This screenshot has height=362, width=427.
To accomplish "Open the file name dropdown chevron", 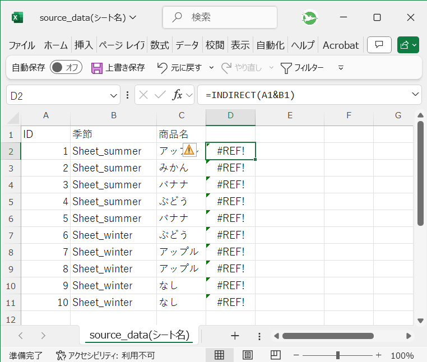I will tap(133, 18).
